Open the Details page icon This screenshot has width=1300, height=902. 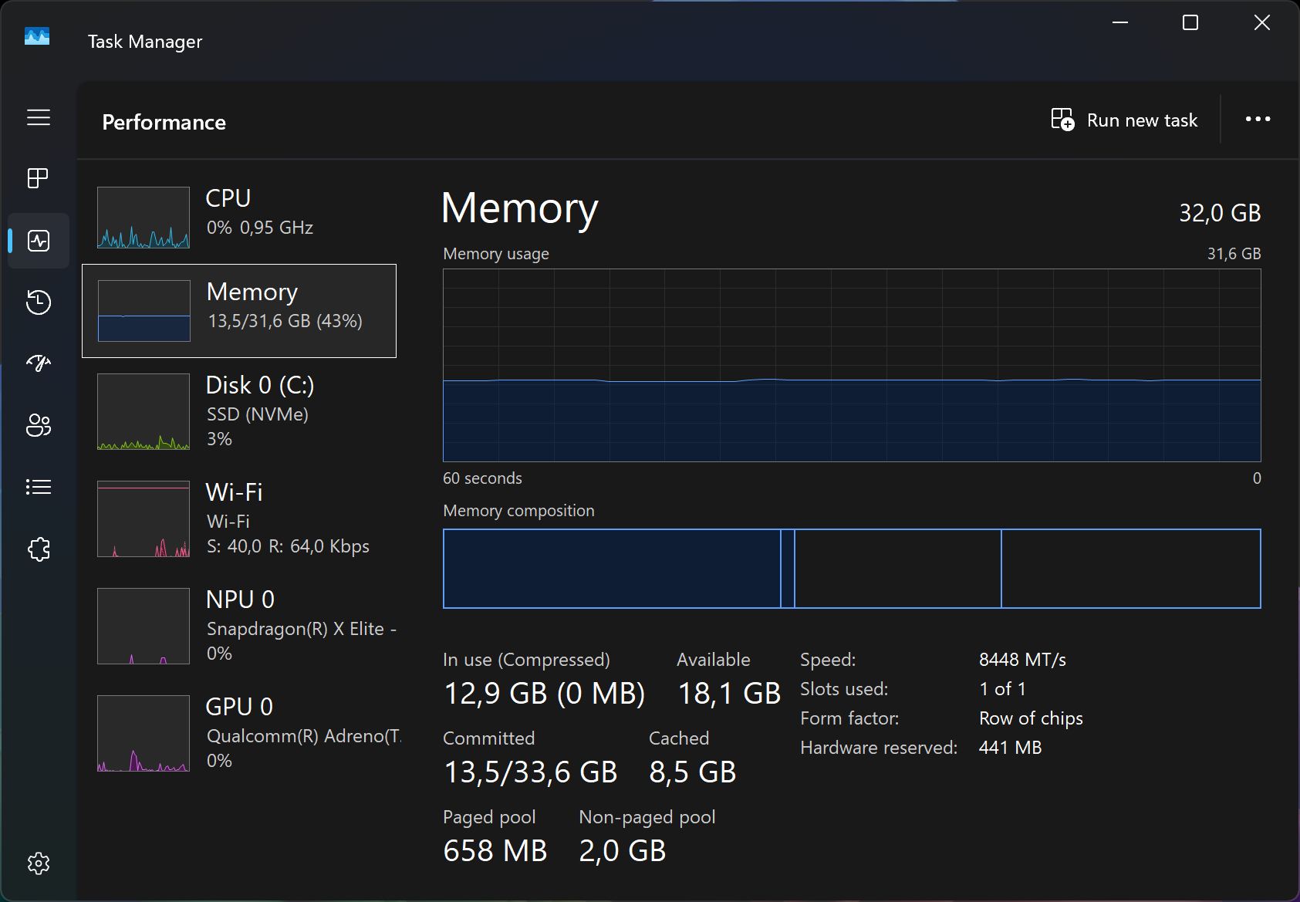point(39,487)
